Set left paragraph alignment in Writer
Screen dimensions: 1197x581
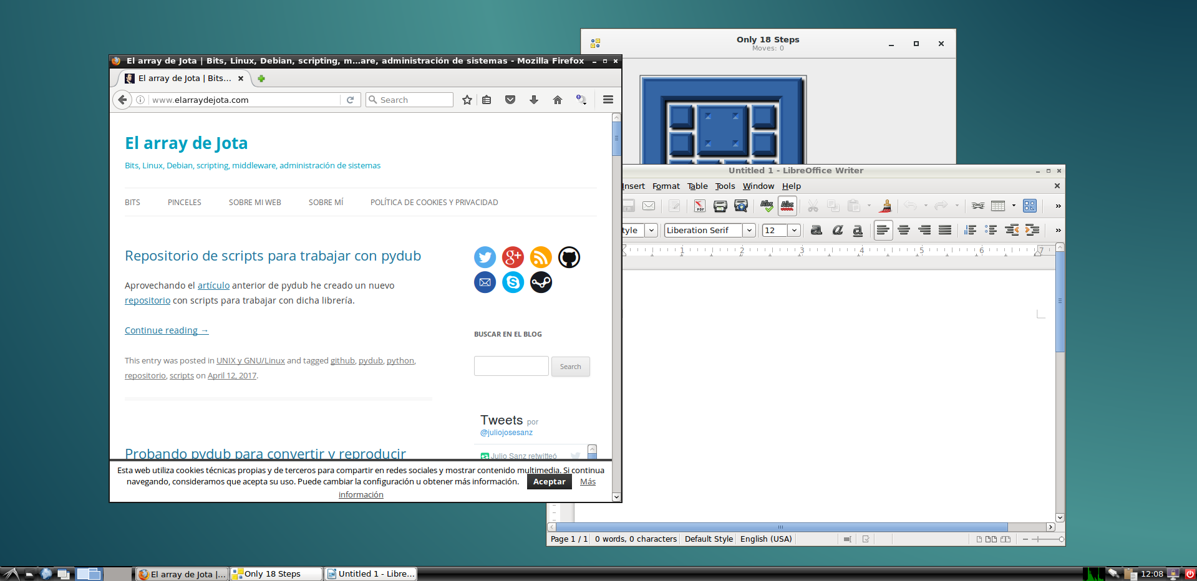coord(883,230)
